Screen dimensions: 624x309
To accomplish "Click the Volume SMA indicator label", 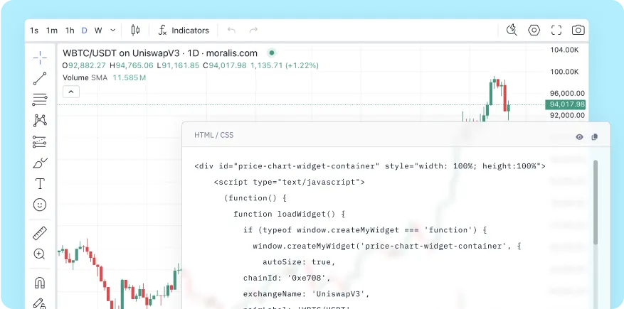I will coord(85,78).
